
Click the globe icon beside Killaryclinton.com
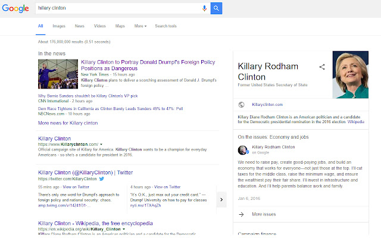pyautogui.click(x=241, y=105)
